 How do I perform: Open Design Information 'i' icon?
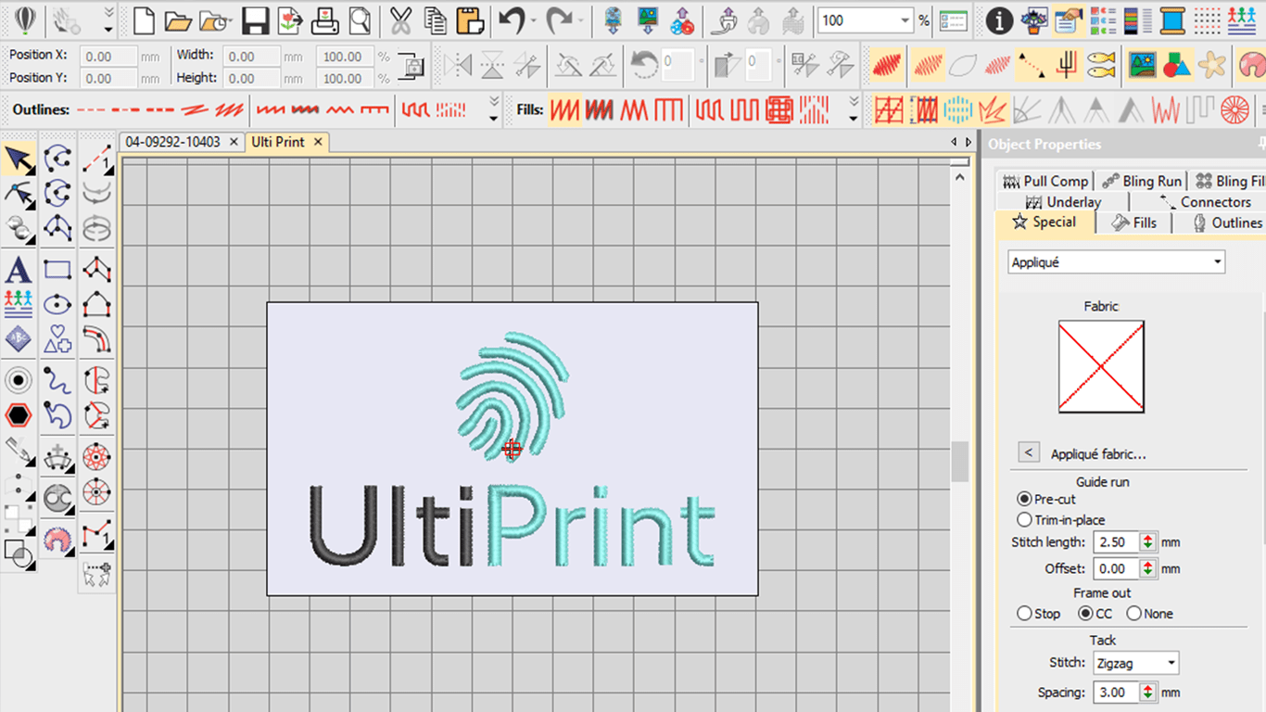tap(998, 20)
